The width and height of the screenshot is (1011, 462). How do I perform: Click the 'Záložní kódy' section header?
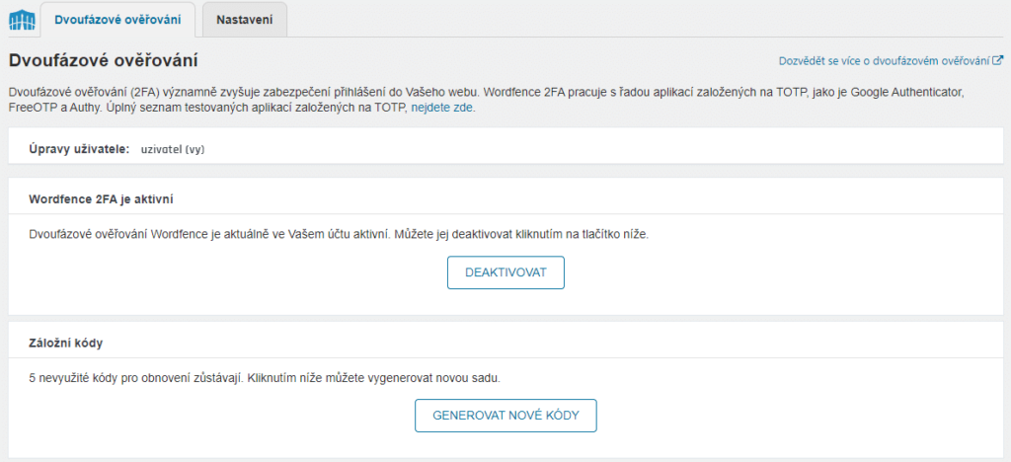66,344
